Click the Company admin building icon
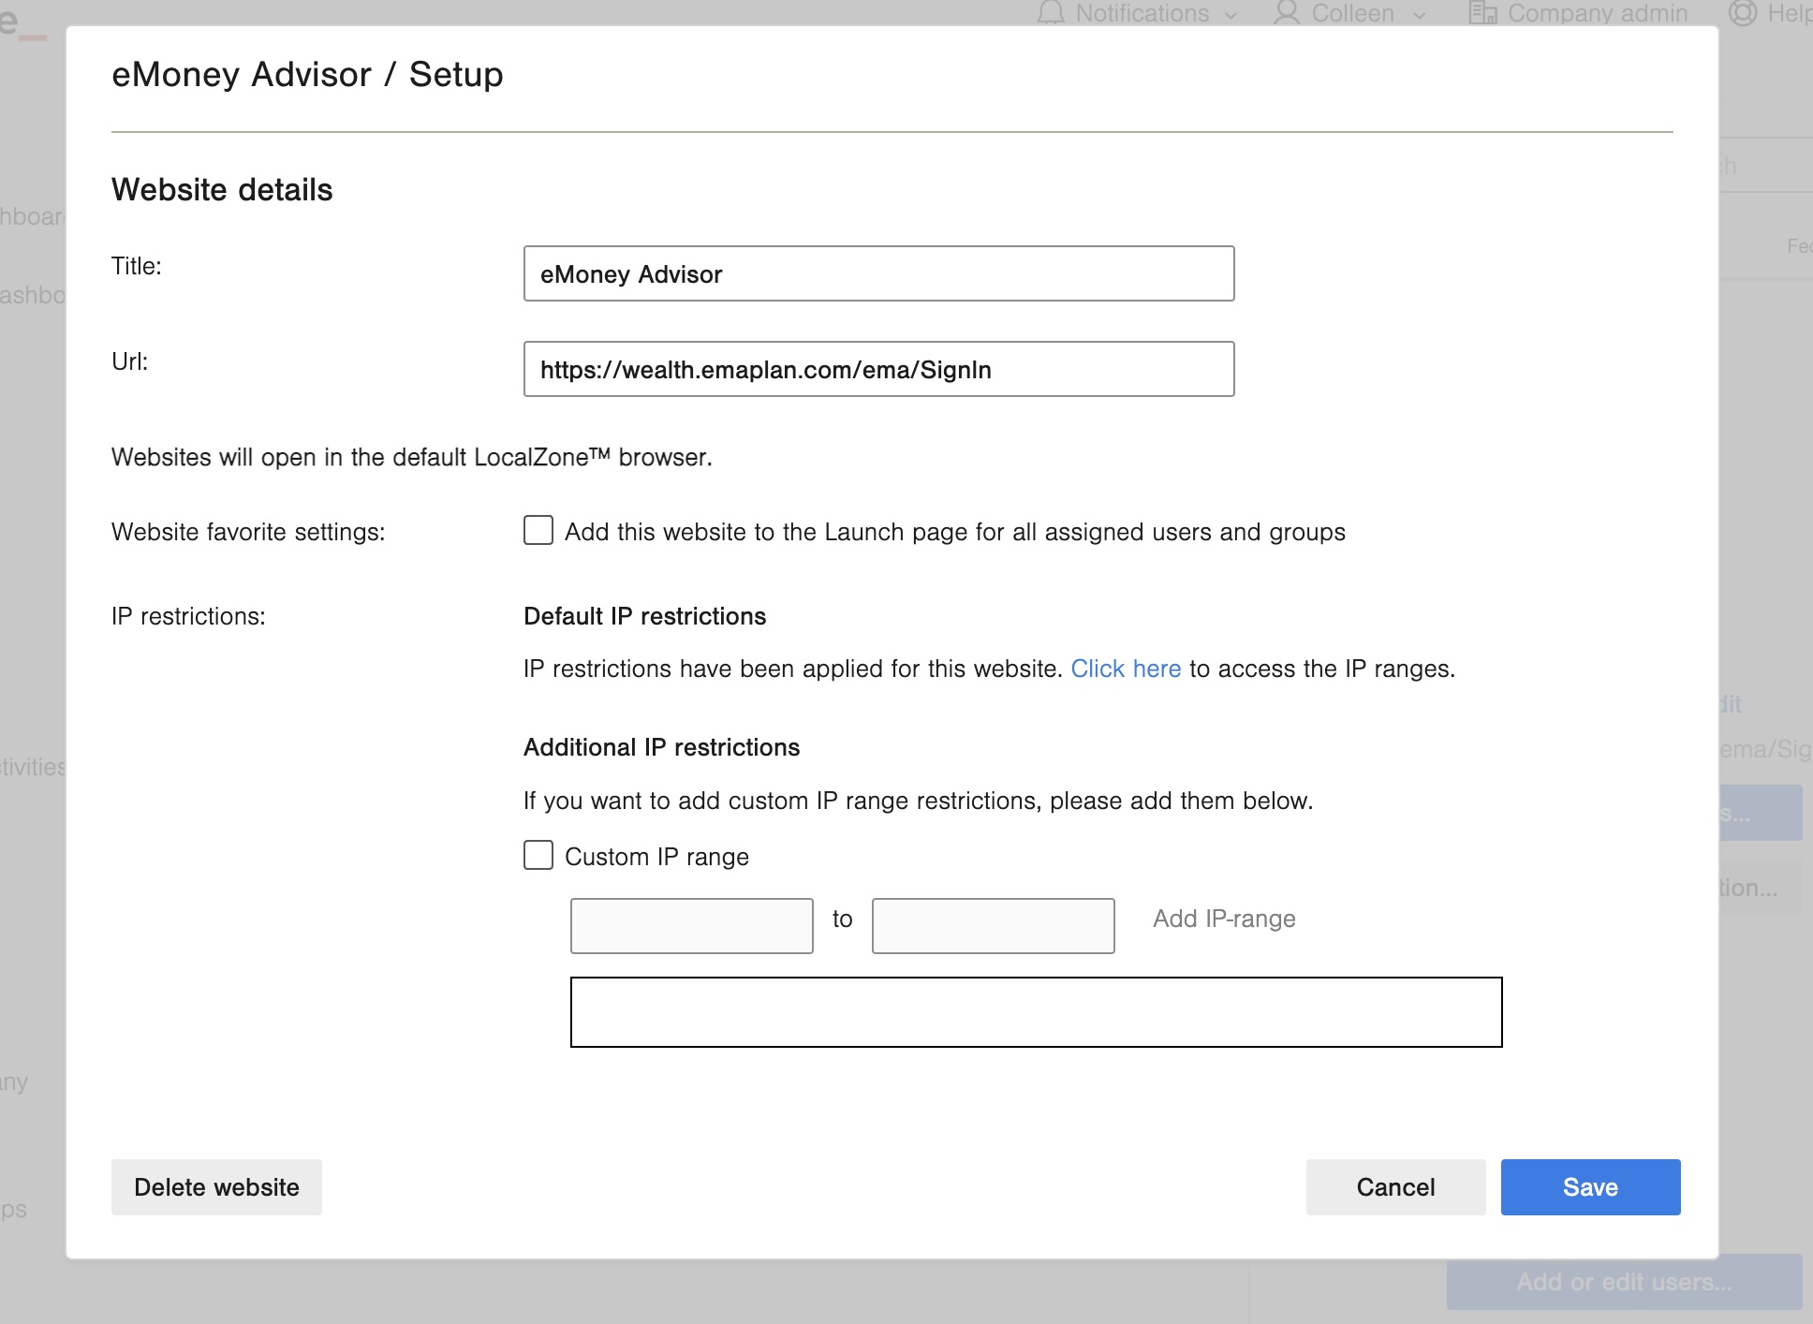 [1482, 13]
